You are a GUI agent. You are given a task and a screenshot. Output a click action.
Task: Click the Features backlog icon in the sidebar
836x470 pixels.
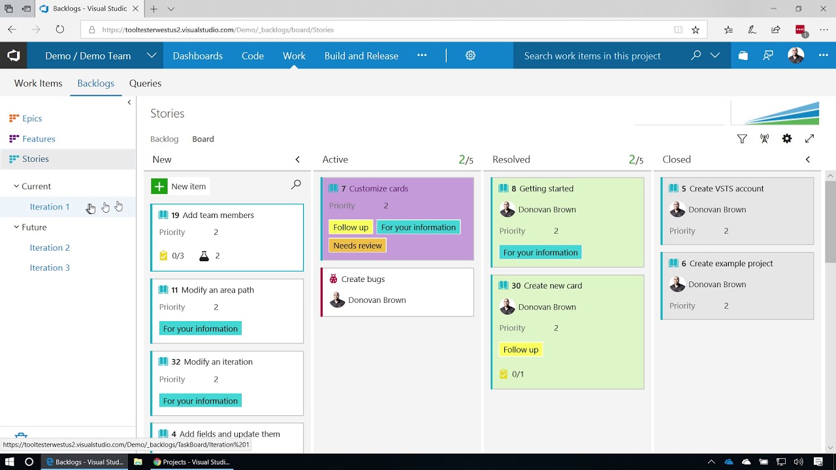click(14, 138)
